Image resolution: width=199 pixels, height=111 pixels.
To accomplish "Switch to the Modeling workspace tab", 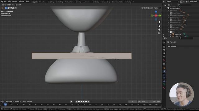I will point(42,2).
